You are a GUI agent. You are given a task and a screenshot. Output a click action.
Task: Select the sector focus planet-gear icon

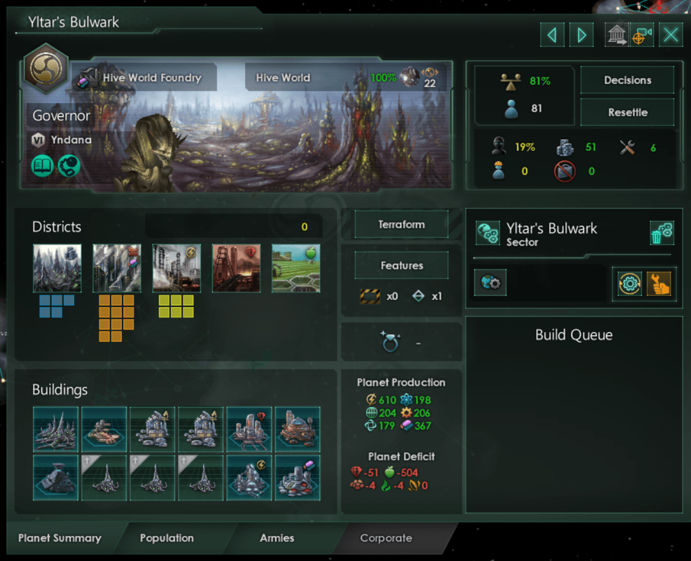click(x=490, y=282)
